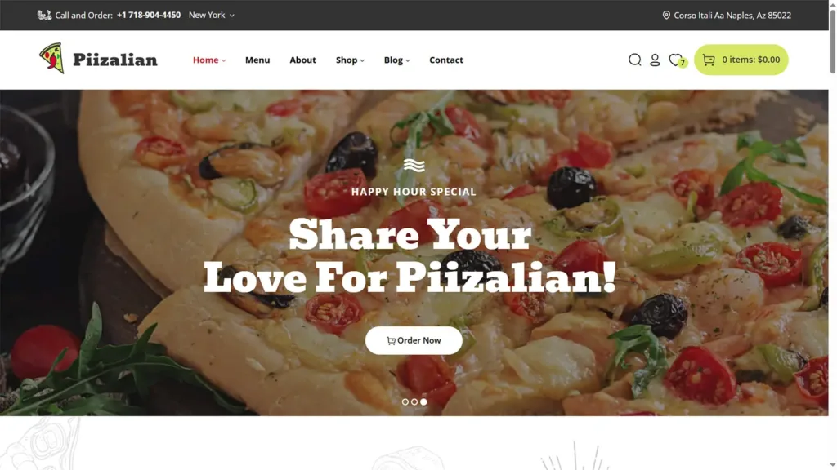Open the Contact page link

click(446, 60)
